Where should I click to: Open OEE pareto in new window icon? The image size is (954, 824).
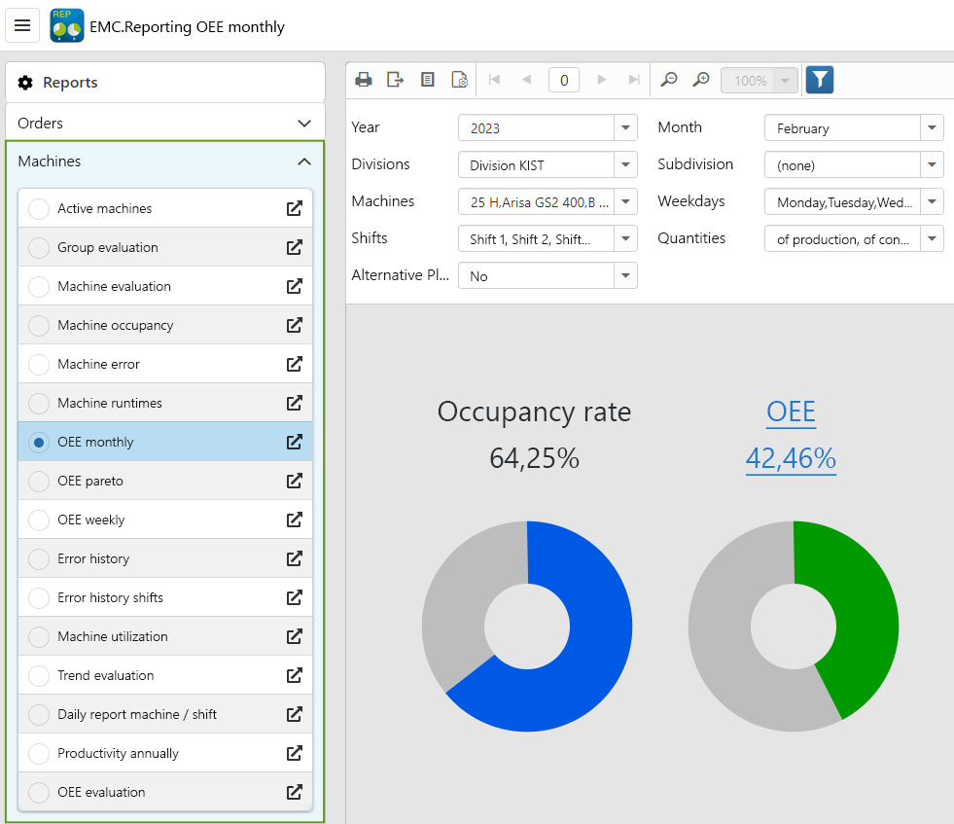coord(294,481)
